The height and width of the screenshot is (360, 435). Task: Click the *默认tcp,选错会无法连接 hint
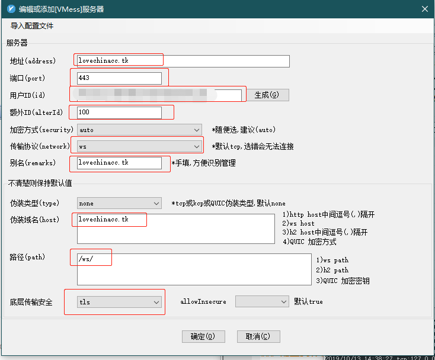(x=252, y=146)
